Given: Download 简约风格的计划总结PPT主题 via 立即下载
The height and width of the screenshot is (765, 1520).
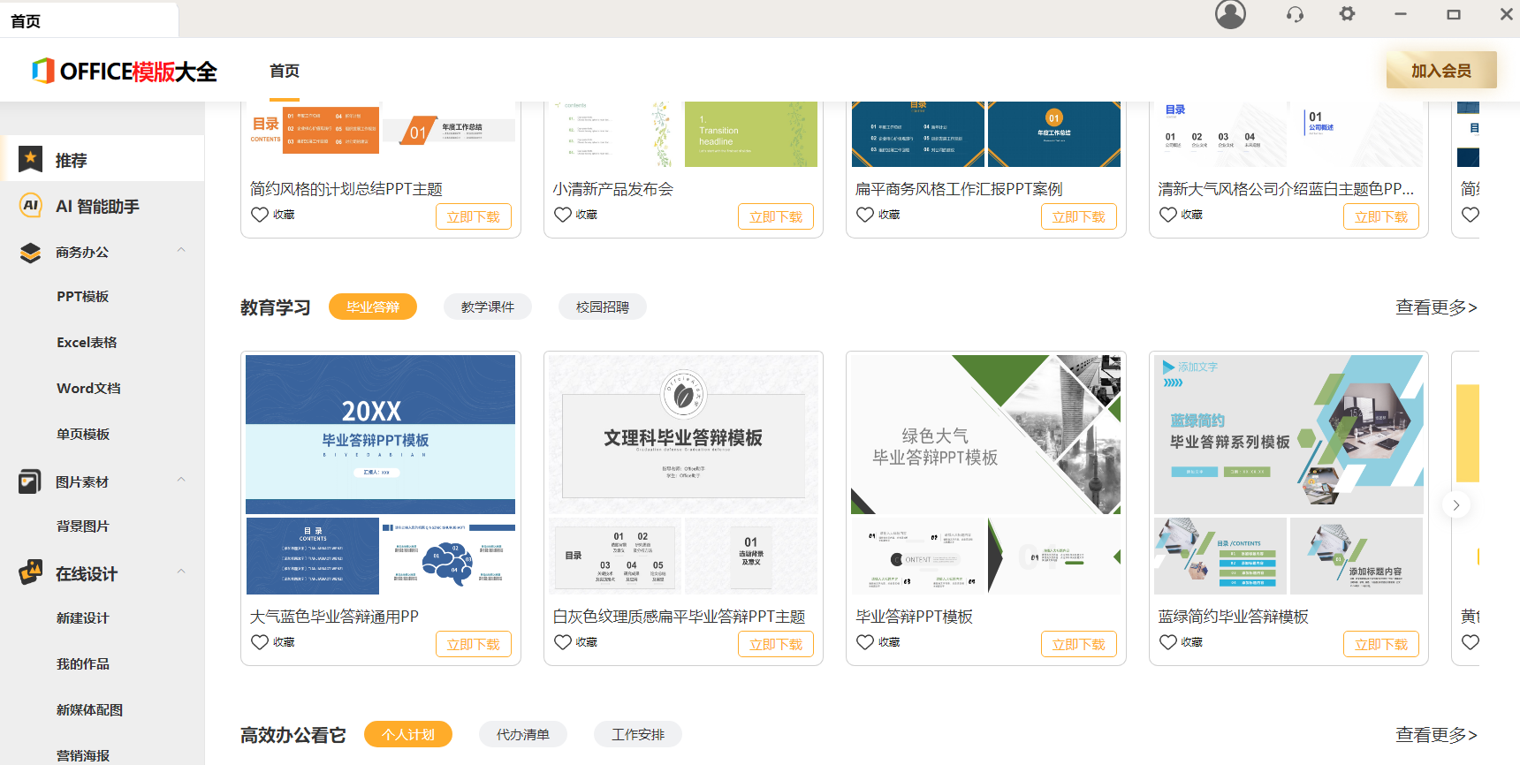Looking at the screenshot, I should pyautogui.click(x=474, y=216).
